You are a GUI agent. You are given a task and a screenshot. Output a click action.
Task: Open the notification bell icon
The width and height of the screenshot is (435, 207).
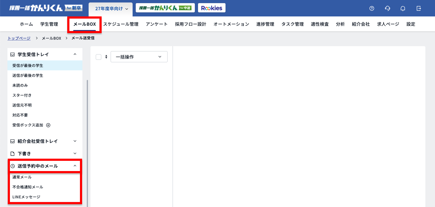coord(403,8)
